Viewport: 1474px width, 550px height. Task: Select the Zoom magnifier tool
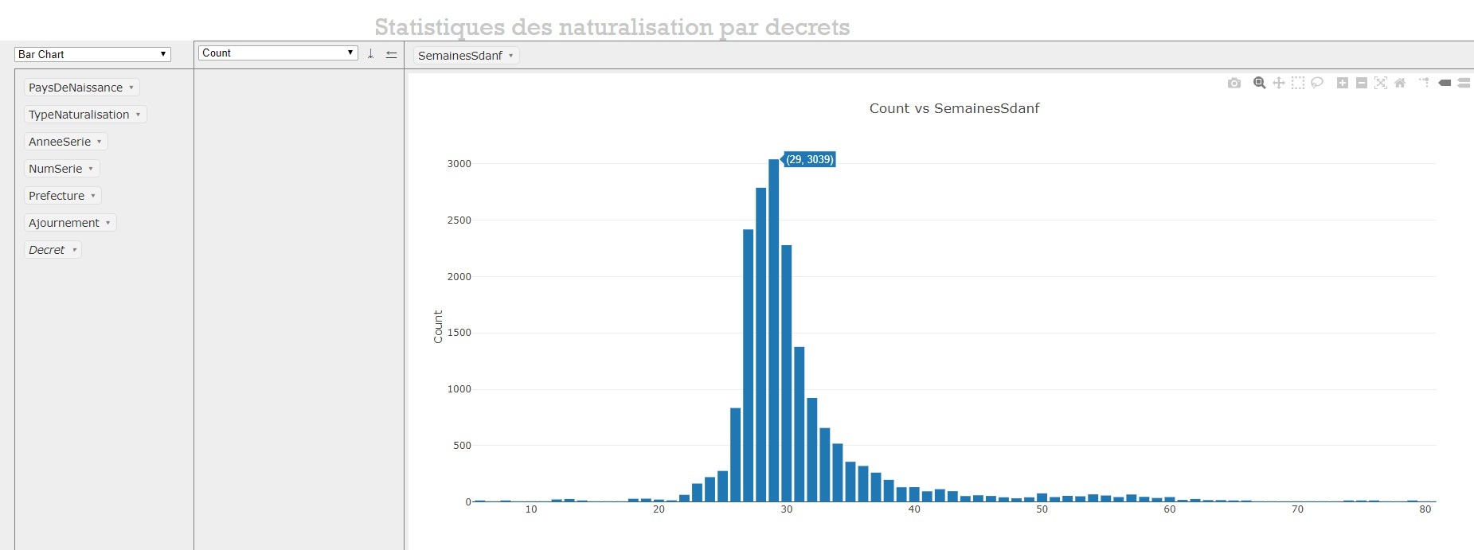[x=1259, y=83]
